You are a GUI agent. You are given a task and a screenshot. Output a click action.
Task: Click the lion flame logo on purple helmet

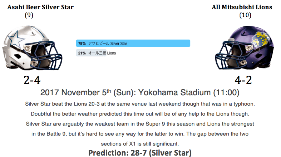click(261, 40)
